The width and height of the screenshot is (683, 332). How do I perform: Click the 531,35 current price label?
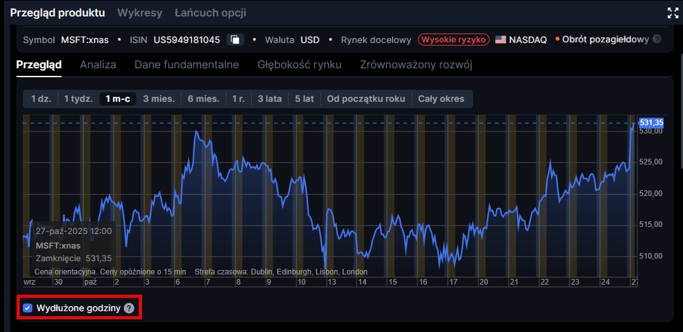point(651,123)
